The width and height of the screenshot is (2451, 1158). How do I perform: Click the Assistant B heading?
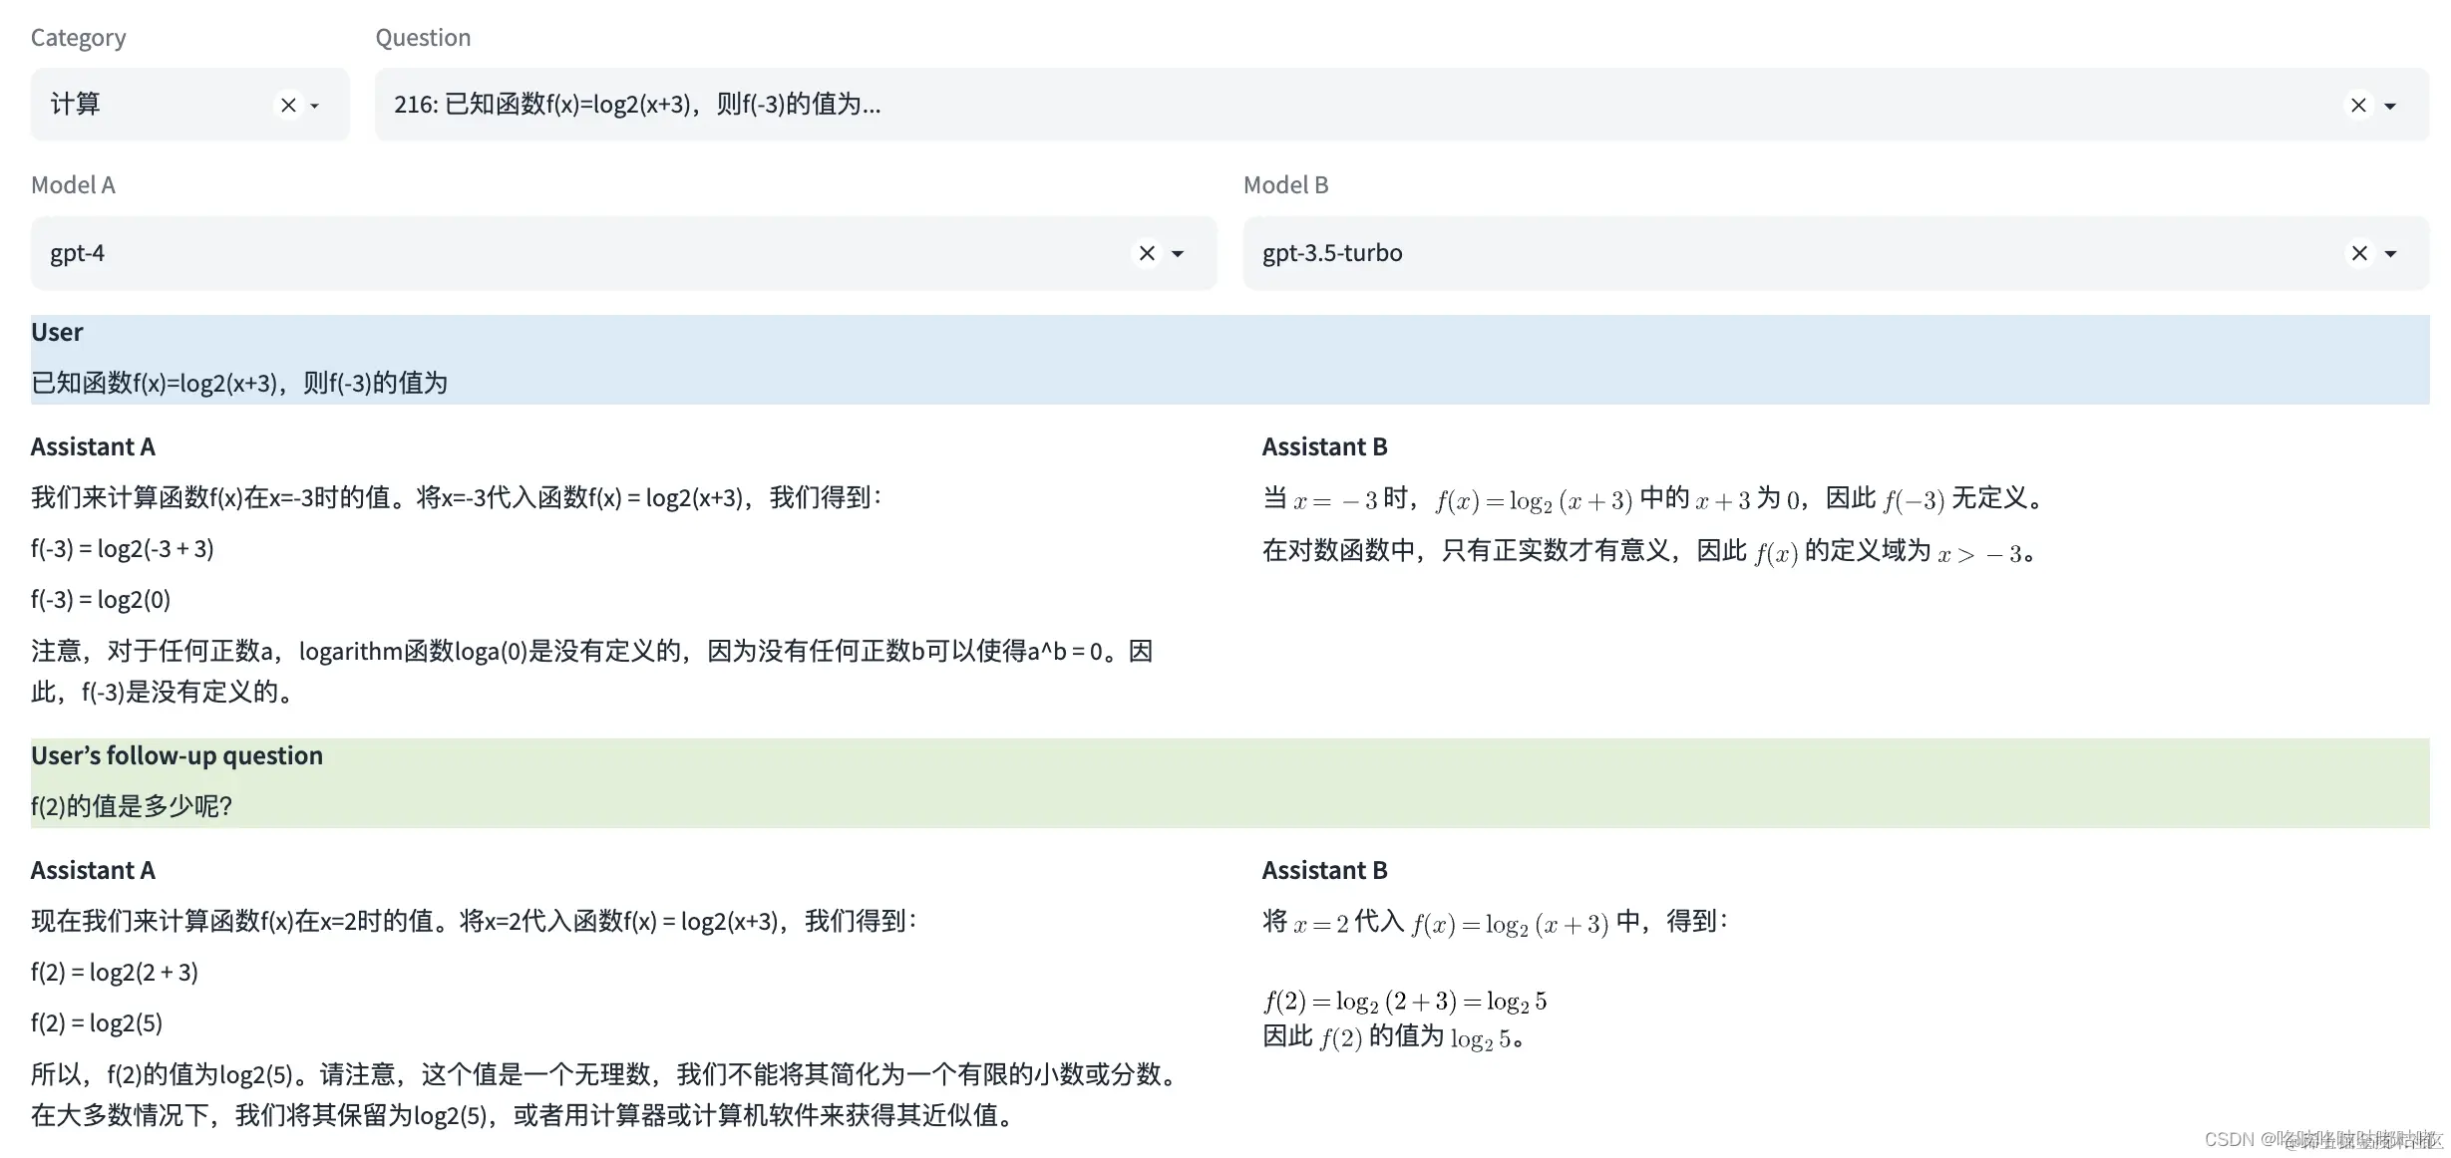(1324, 445)
